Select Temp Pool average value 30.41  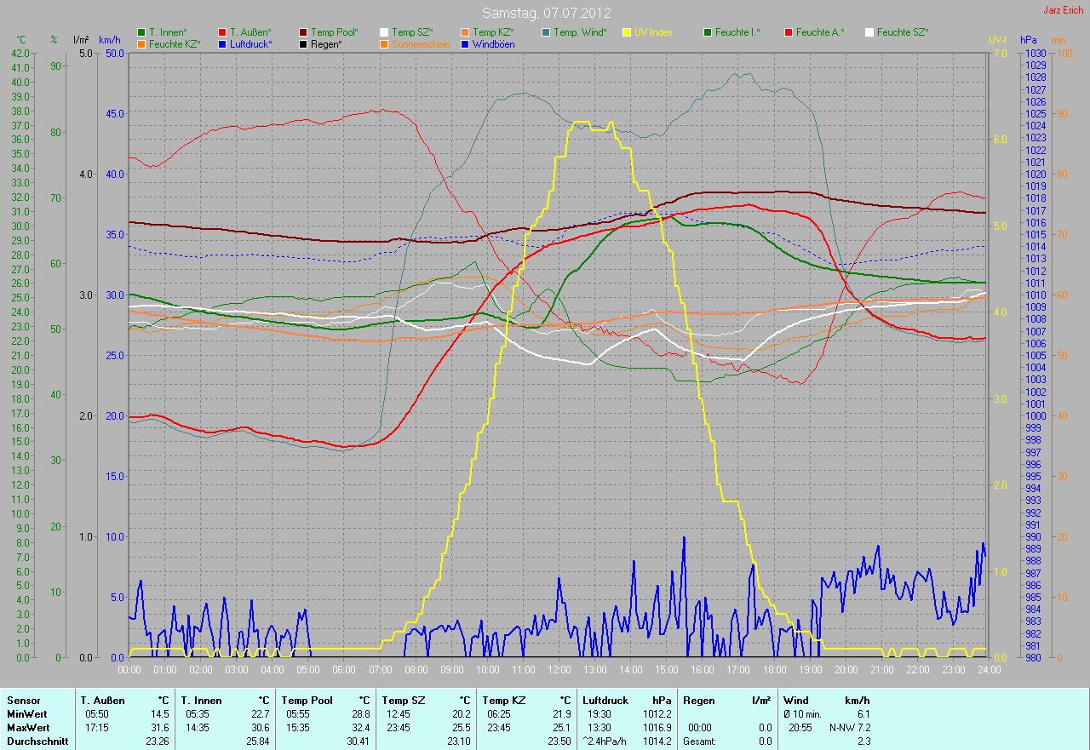click(x=359, y=741)
